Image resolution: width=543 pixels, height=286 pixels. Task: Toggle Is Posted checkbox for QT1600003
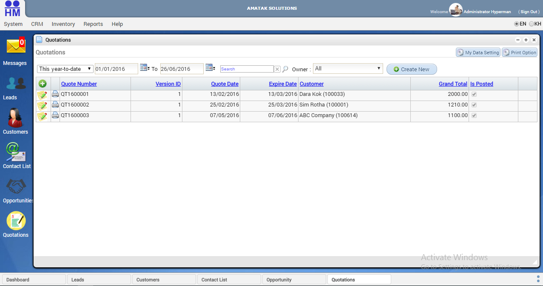tap(474, 115)
